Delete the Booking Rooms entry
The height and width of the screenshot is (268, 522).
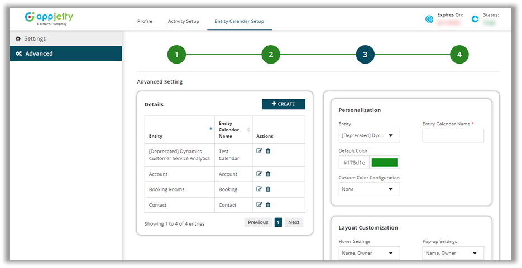(268, 189)
